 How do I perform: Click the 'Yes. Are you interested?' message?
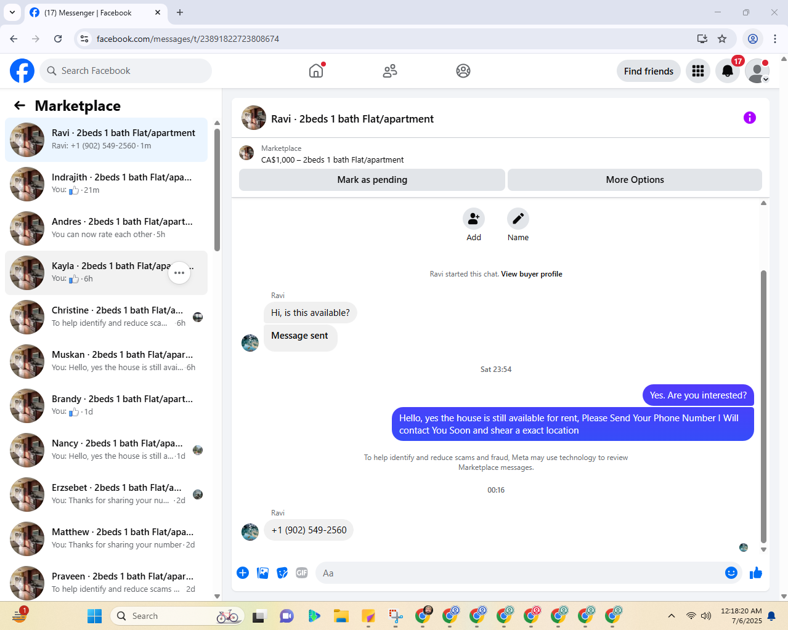point(698,395)
